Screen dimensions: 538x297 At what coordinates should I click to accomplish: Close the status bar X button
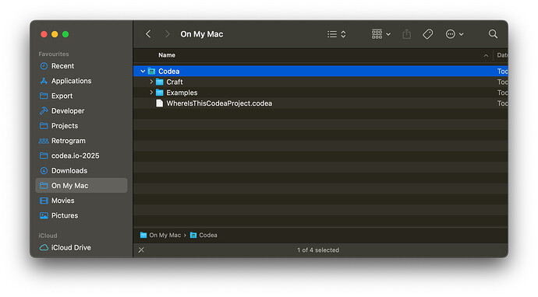click(x=141, y=250)
